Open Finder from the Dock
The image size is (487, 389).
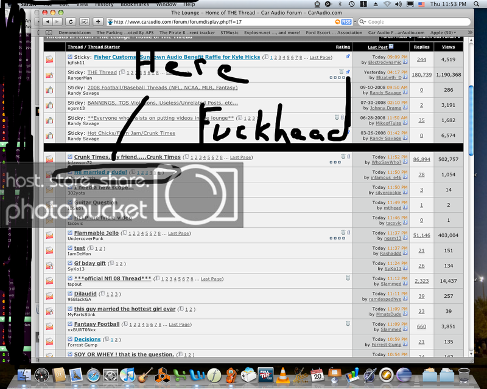[x=24, y=376]
